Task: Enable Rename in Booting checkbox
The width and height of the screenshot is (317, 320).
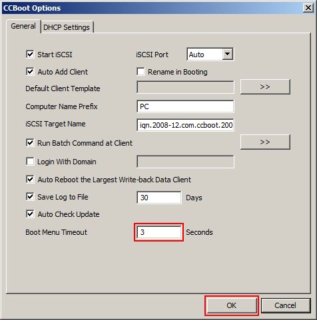Action: [141, 72]
